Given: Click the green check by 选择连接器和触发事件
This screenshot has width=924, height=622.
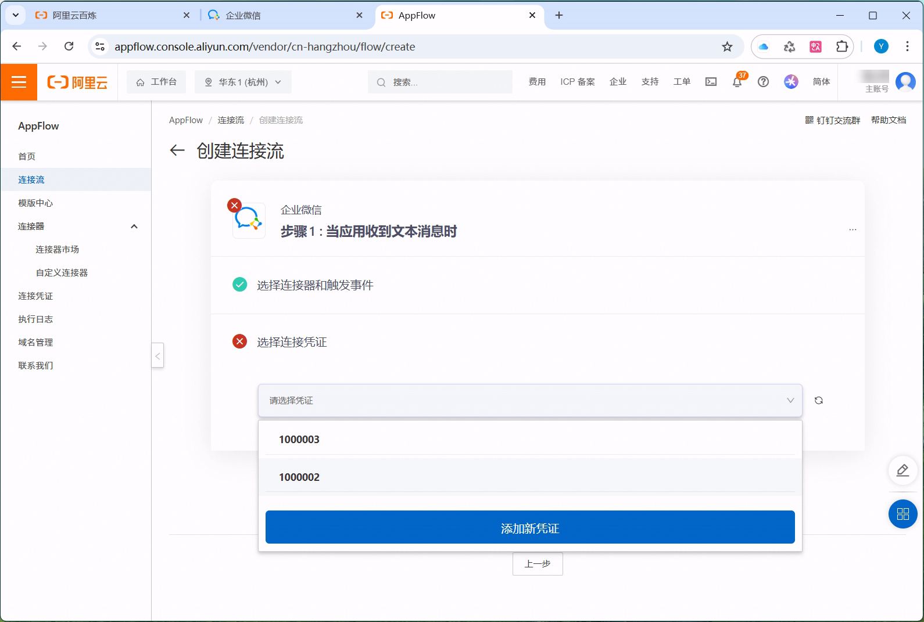Looking at the screenshot, I should [239, 285].
